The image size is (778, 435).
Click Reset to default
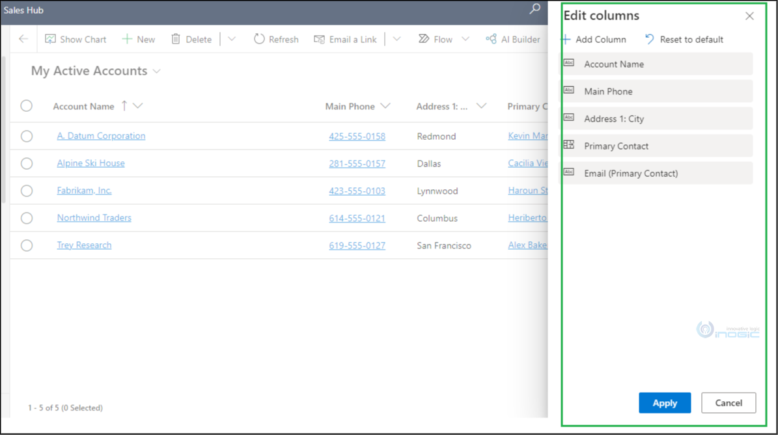coord(684,39)
